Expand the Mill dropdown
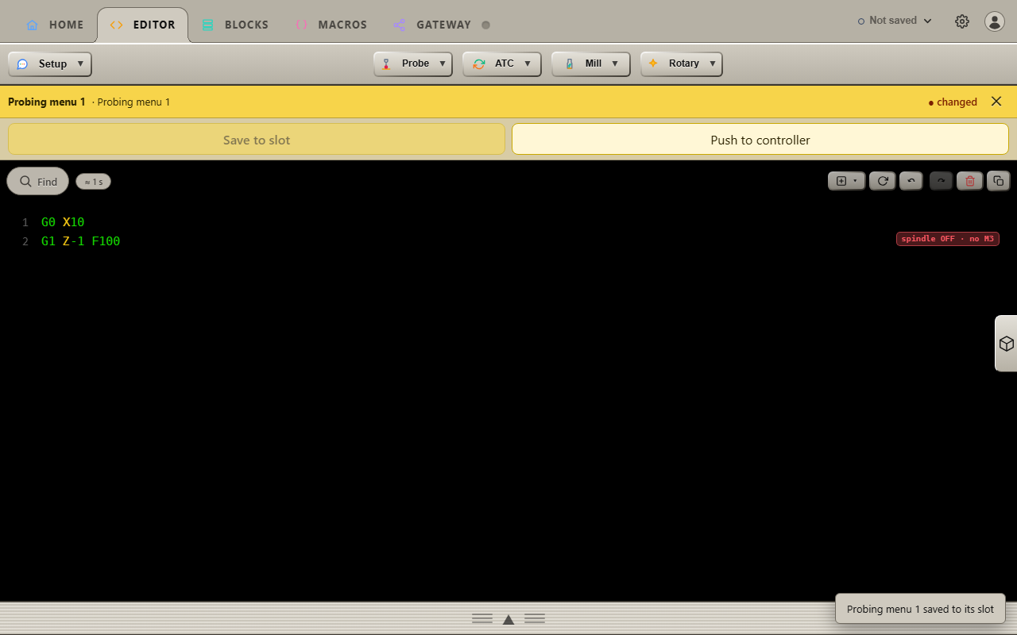 click(x=591, y=63)
